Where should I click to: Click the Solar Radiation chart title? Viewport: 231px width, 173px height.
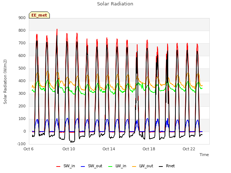115,4
